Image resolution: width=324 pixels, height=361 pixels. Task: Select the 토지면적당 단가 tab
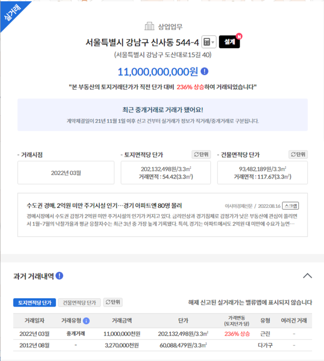click(x=34, y=303)
